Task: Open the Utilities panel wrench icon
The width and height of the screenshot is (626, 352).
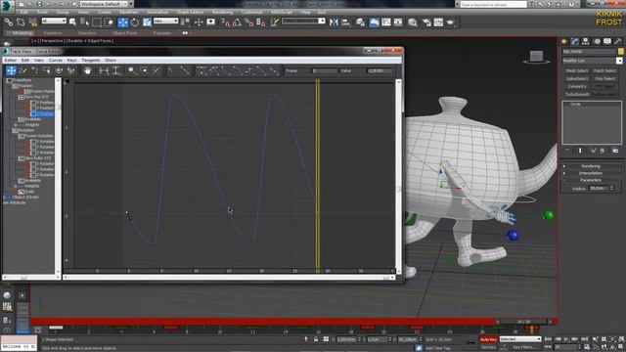Action: [x=618, y=41]
